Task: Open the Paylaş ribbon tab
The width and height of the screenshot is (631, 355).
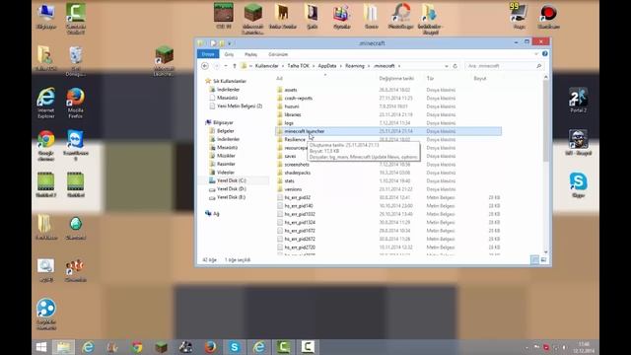Action: point(250,54)
